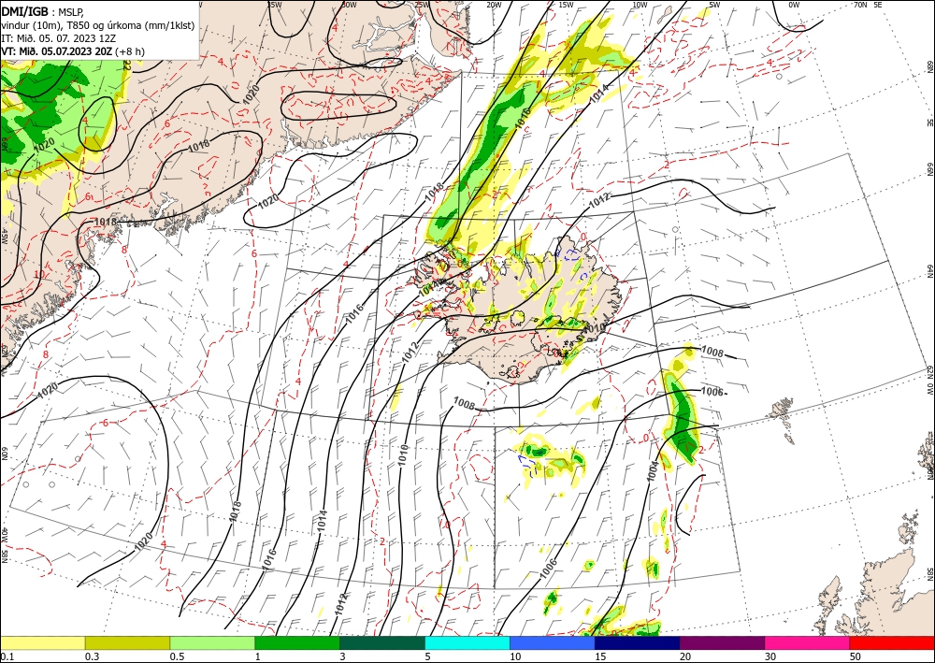Click the '30' legend value

click(x=770, y=656)
